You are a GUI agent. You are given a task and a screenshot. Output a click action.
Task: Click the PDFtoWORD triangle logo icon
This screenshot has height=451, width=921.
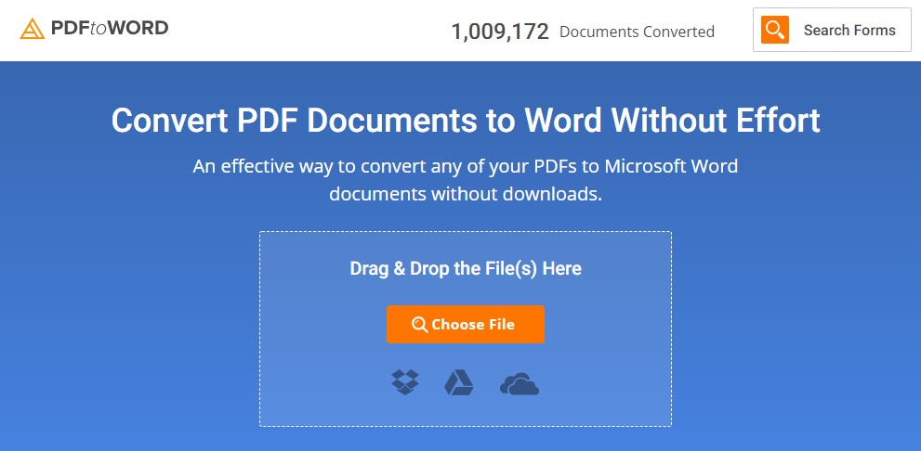tap(33, 29)
